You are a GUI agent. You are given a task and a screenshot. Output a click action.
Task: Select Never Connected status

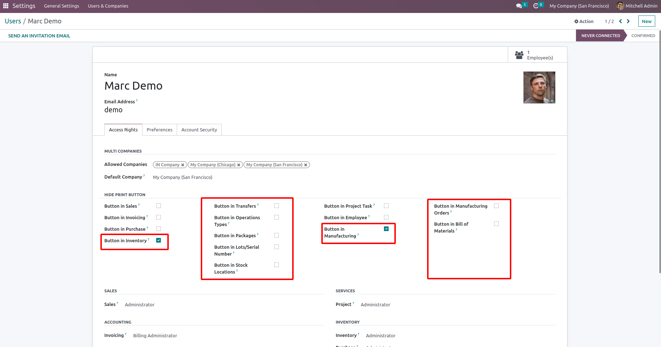tap(601, 36)
